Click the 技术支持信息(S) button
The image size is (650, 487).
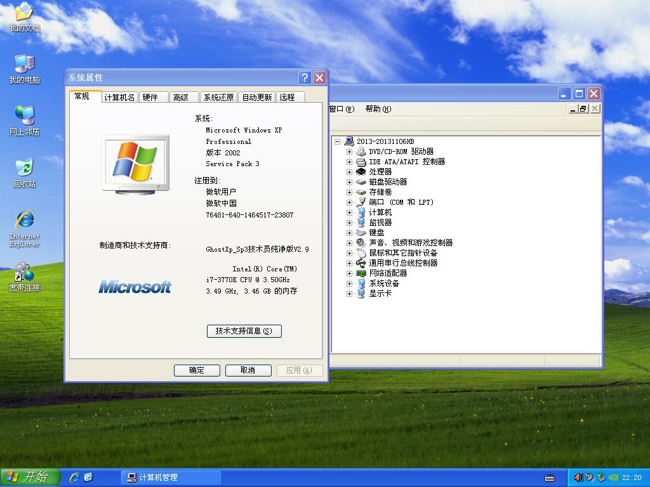[x=244, y=331]
